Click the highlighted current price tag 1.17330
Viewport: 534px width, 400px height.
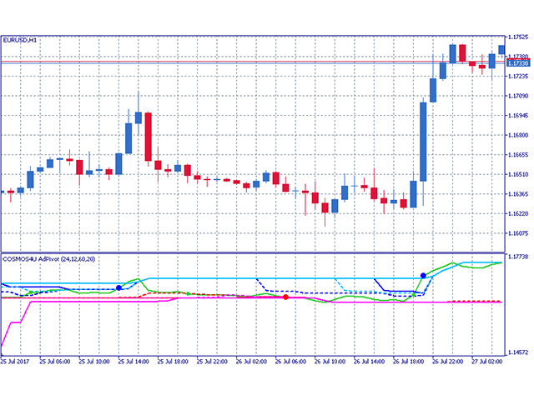(x=520, y=63)
